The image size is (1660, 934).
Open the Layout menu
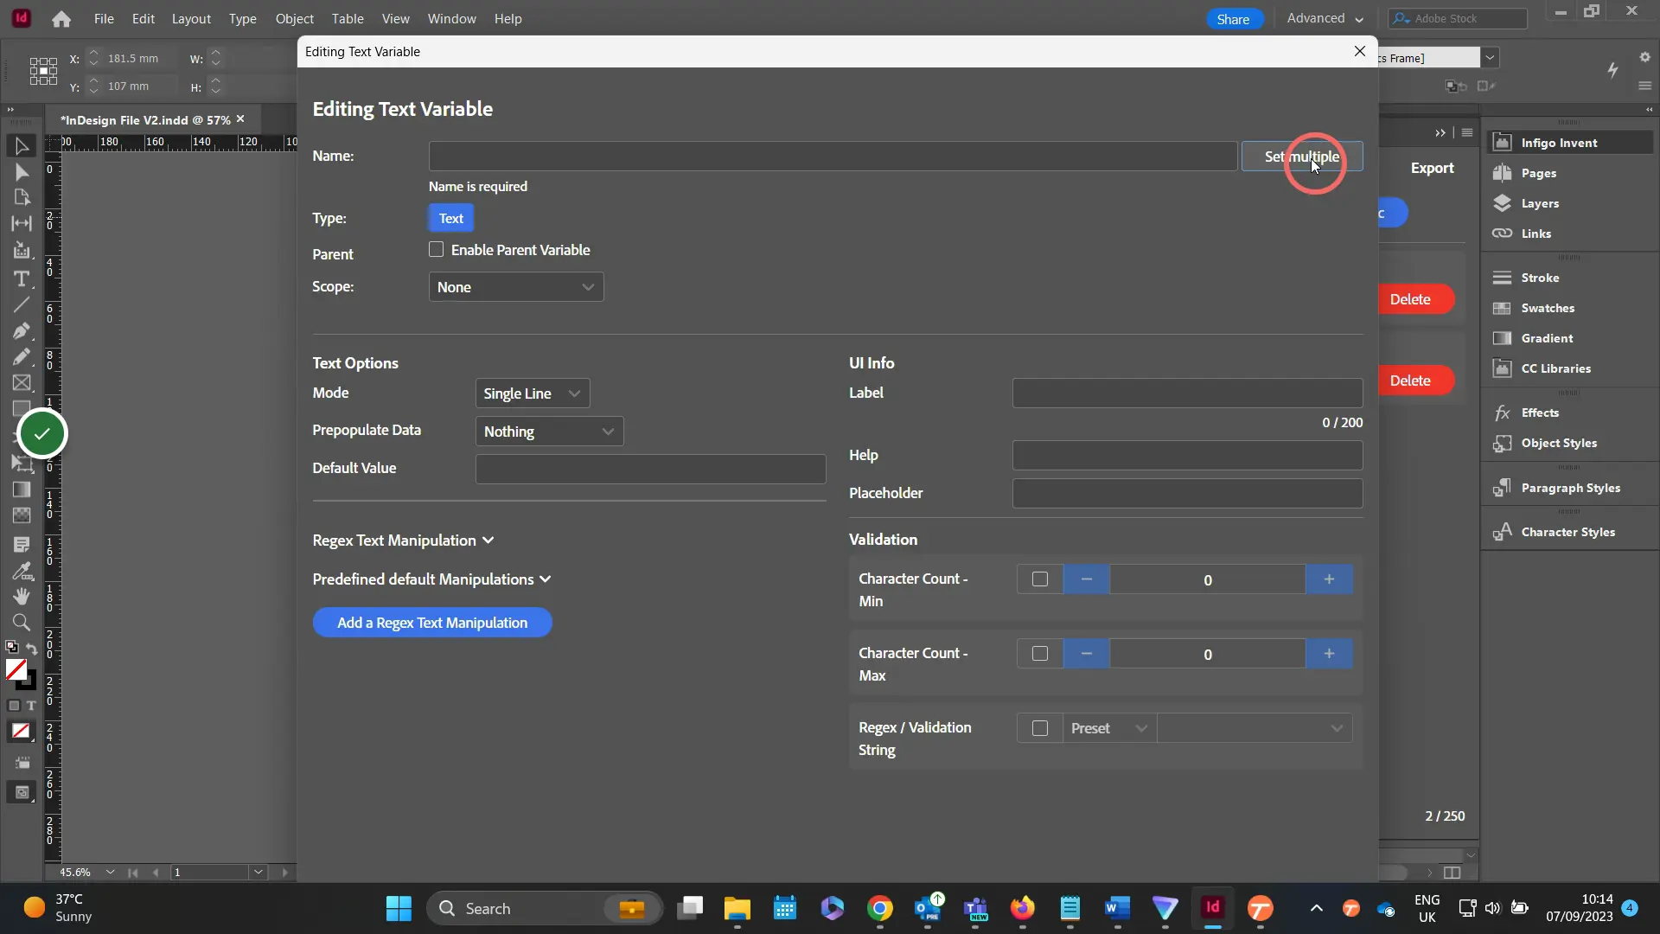pyautogui.click(x=191, y=19)
